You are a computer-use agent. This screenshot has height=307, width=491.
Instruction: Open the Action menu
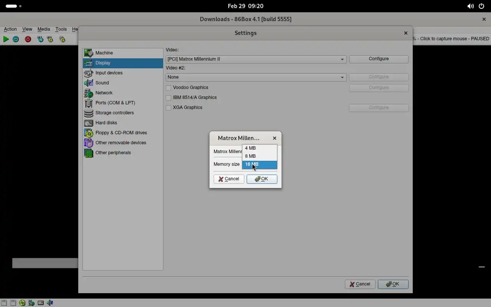(x=10, y=29)
